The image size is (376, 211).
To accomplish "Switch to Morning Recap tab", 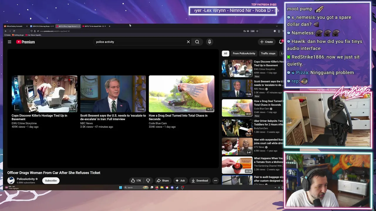I will click(x=42, y=26).
